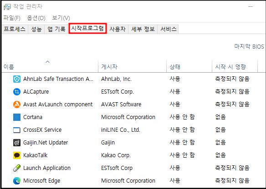Viewport: 266px width, 189px height.
Task: Select the ALCapture row name
Action: pos(36,92)
